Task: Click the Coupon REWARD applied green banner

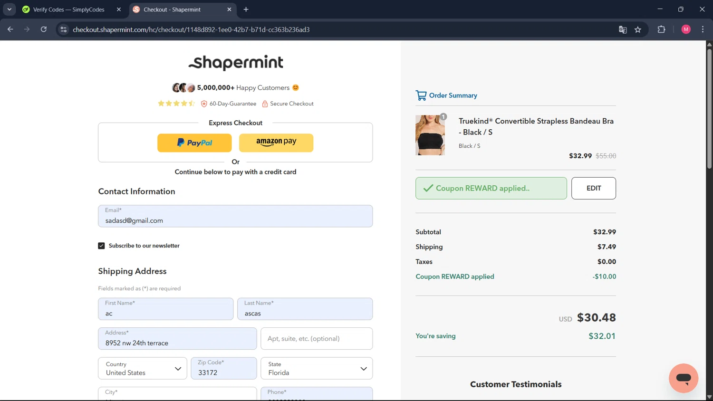Action: pyautogui.click(x=491, y=188)
